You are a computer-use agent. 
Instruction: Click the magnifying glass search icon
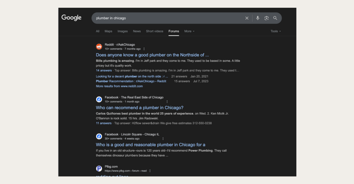[x=275, y=18]
